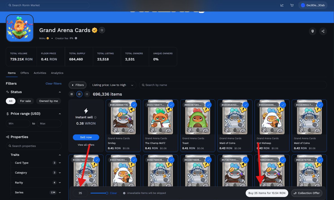334x200 pixels.
Task: Click the magnifier icon in Search Ronin Market
Action: [x=10, y=5]
